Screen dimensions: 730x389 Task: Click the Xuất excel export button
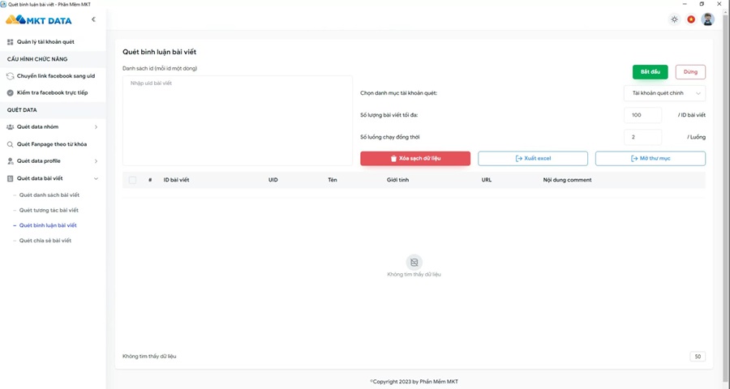(x=532, y=159)
